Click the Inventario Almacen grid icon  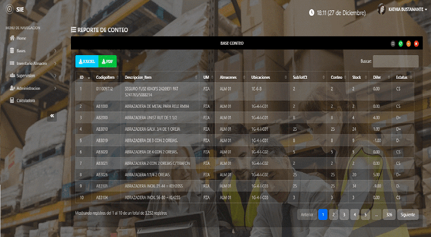(12, 63)
